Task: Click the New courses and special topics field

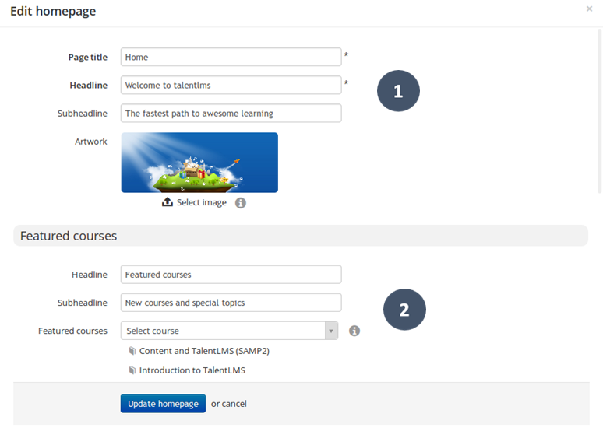Action: tap(231, 303)
